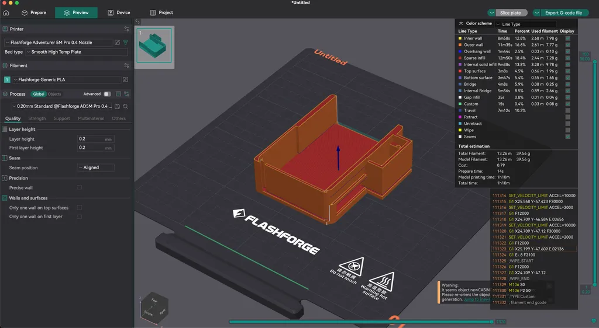
Task: Edit the Flashforge Adventurer printer preset
Action: point(117,42)
